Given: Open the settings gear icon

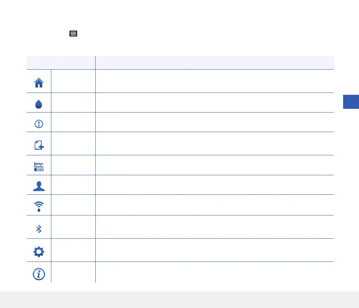Looking at the screenshot, I should [39, 252].
